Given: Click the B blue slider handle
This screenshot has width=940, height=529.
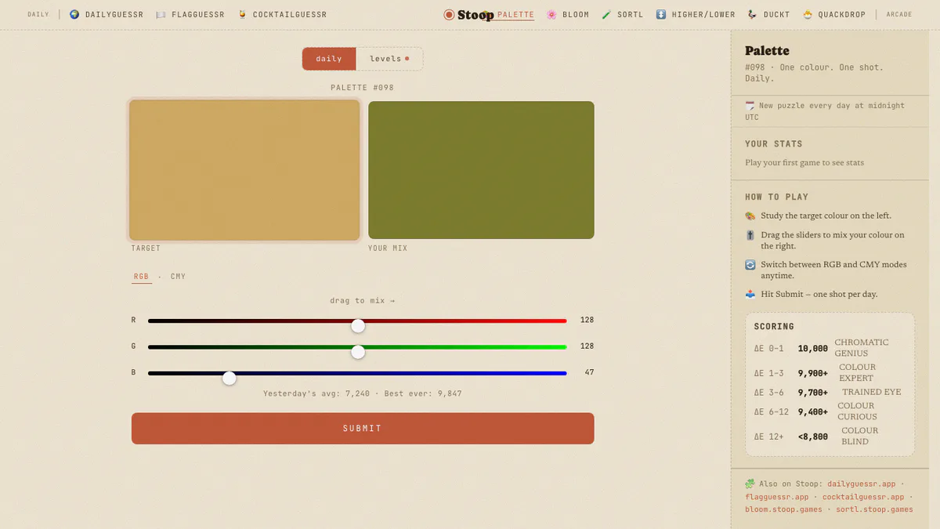Looking at the screenshot, I should coord(229,378).
